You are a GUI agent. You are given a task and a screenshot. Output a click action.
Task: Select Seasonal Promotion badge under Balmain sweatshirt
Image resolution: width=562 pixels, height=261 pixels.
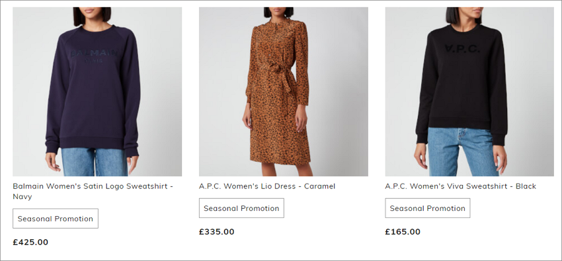click(56, 219)
